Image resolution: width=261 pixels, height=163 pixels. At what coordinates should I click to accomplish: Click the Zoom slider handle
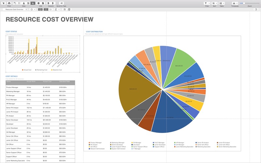244,3
